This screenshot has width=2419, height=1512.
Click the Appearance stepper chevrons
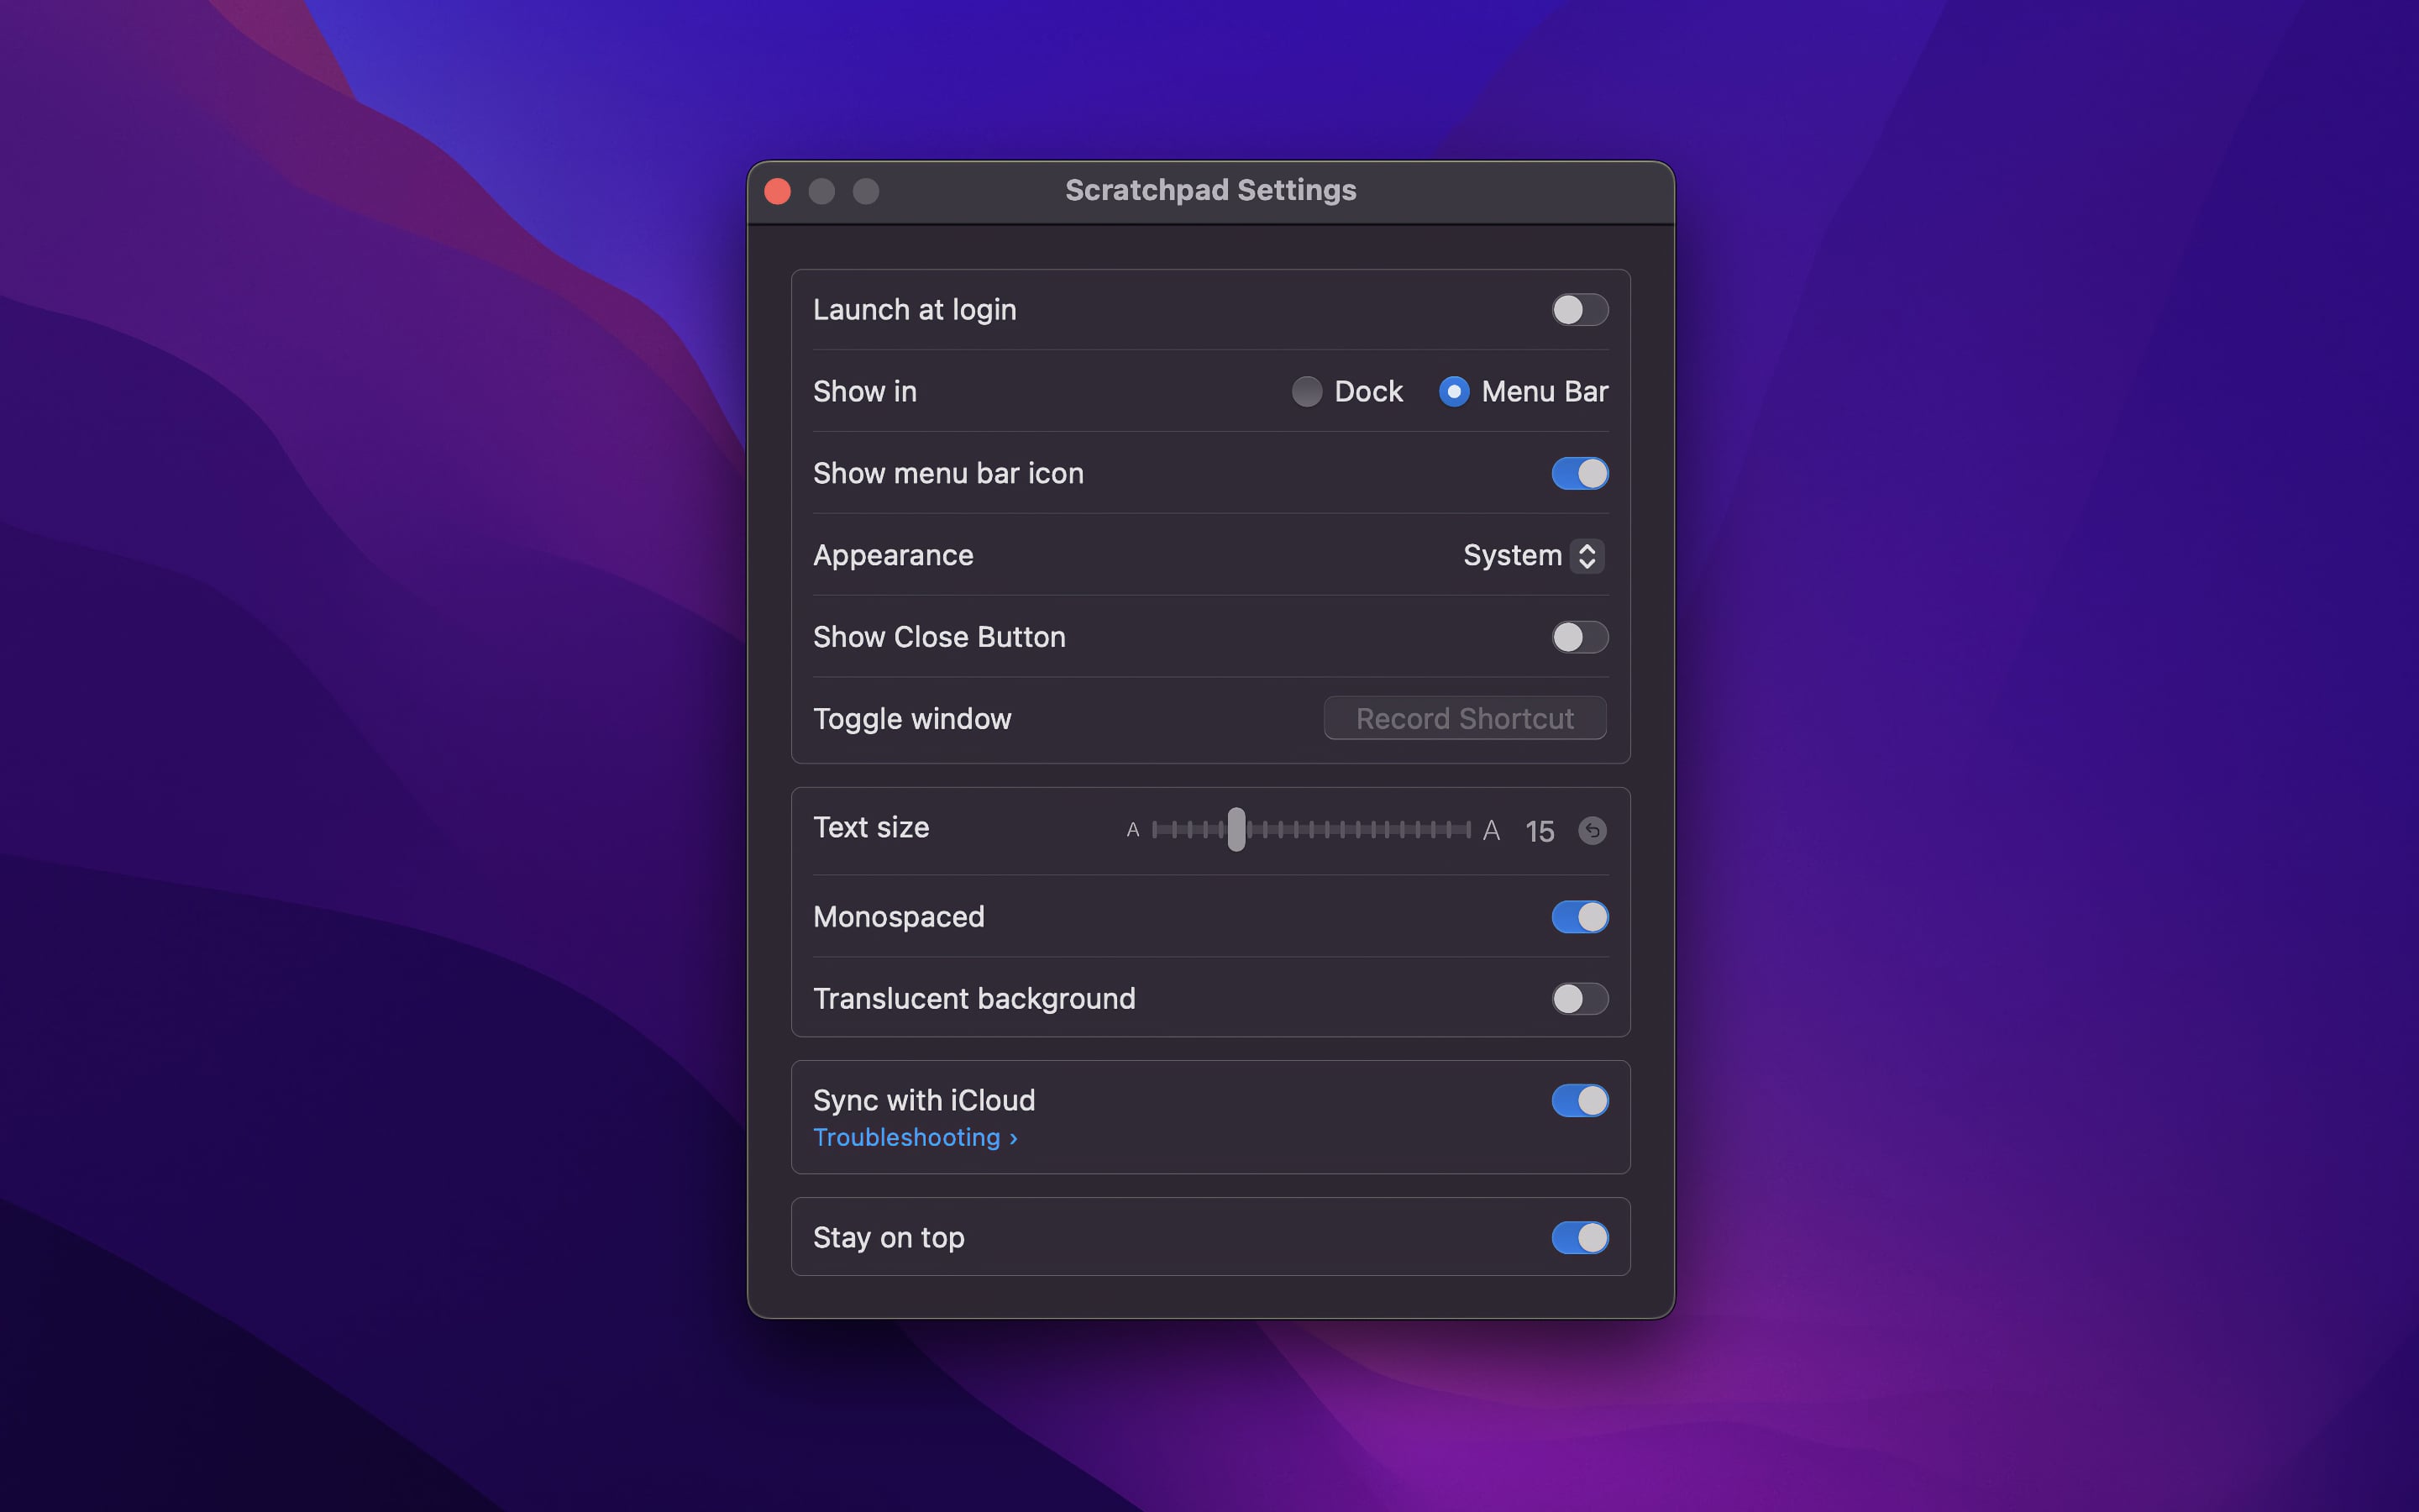click(x=1587, y=556)
